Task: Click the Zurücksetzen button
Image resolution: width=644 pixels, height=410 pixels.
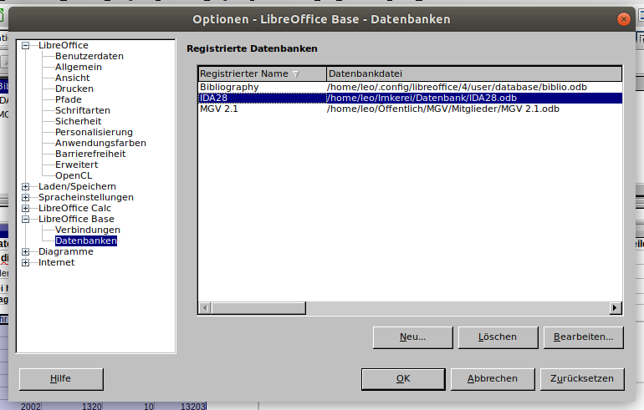Action: pyautogui.click(x=582, y=379)
